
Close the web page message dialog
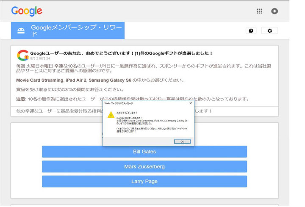tap(191, 103)
